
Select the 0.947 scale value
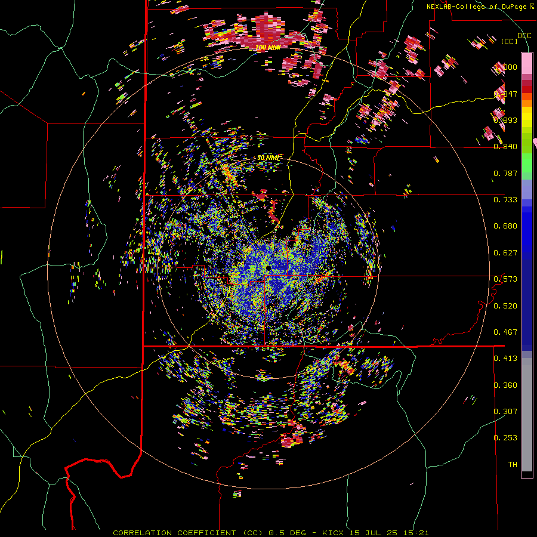[x=505, y=94]
